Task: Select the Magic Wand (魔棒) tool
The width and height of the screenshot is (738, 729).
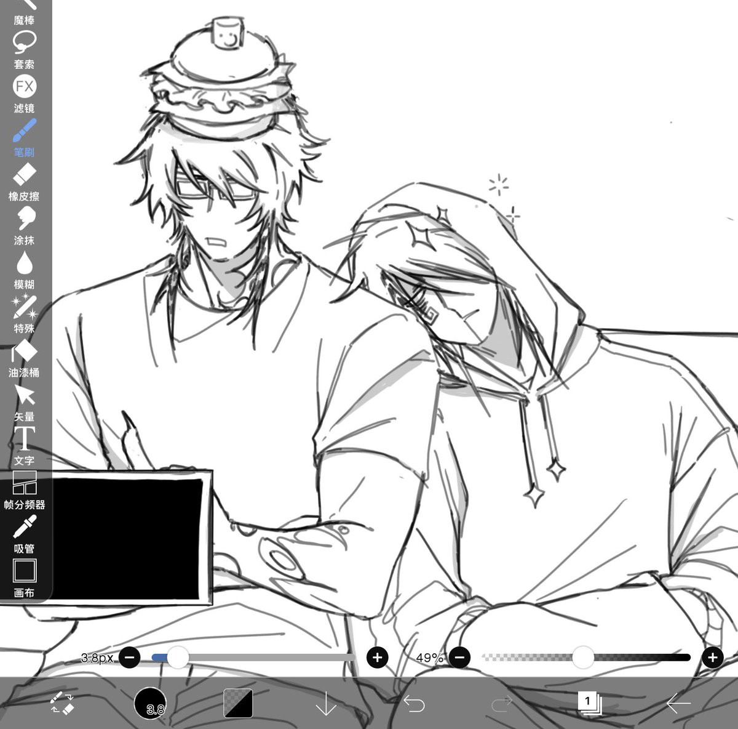Action: (25, 11)
